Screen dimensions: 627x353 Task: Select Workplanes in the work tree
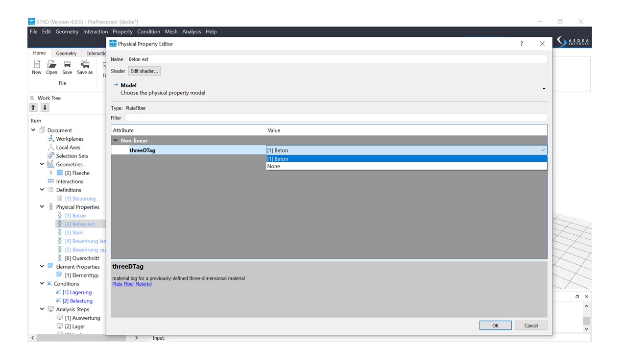(x=70, y=139)
